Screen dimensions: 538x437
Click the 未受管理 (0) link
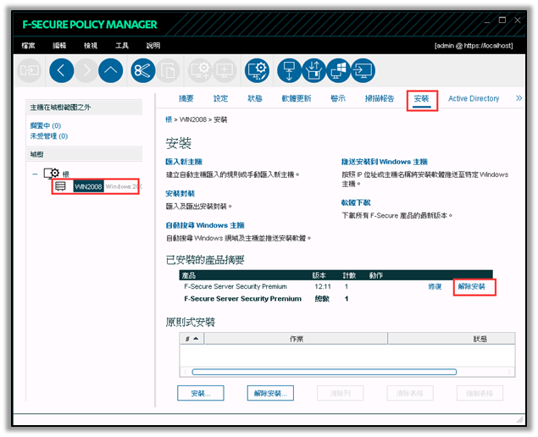click(49, 136)
